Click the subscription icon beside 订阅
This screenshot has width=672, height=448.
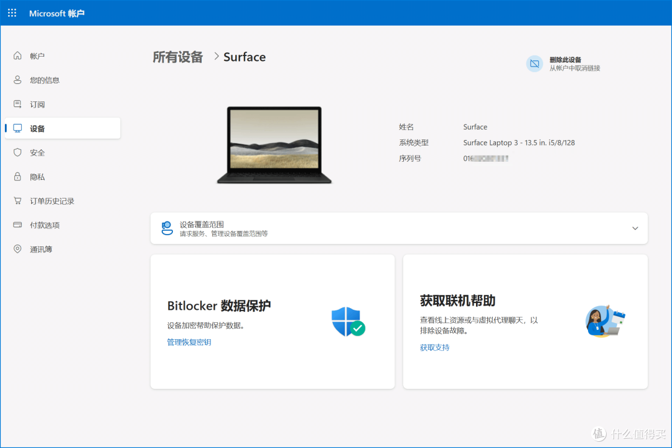click(x=17, y=104)
